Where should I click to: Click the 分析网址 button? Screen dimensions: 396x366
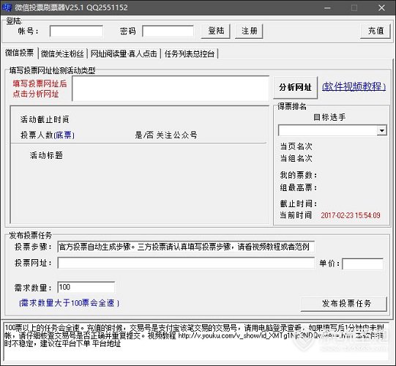tap(295, 87)
